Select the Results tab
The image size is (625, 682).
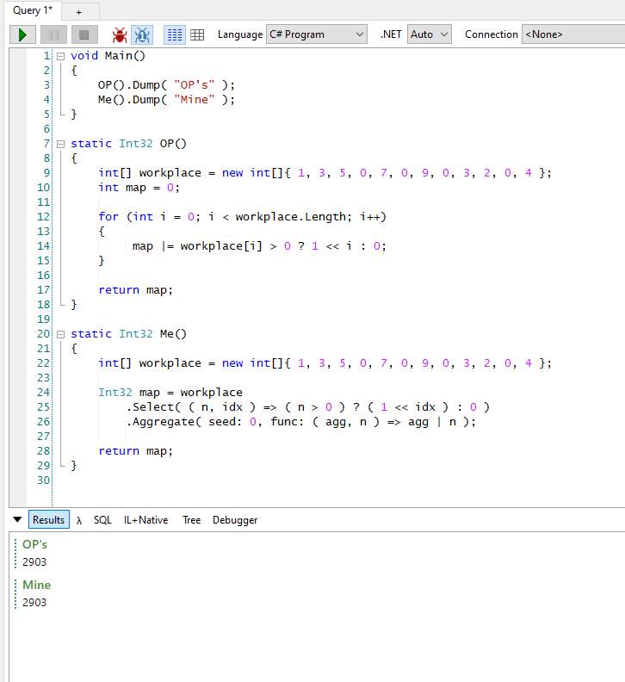49,520
